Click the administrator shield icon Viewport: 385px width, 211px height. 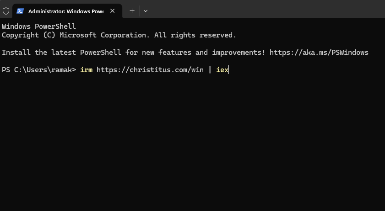pyautogui.click(x=6, y=11)
